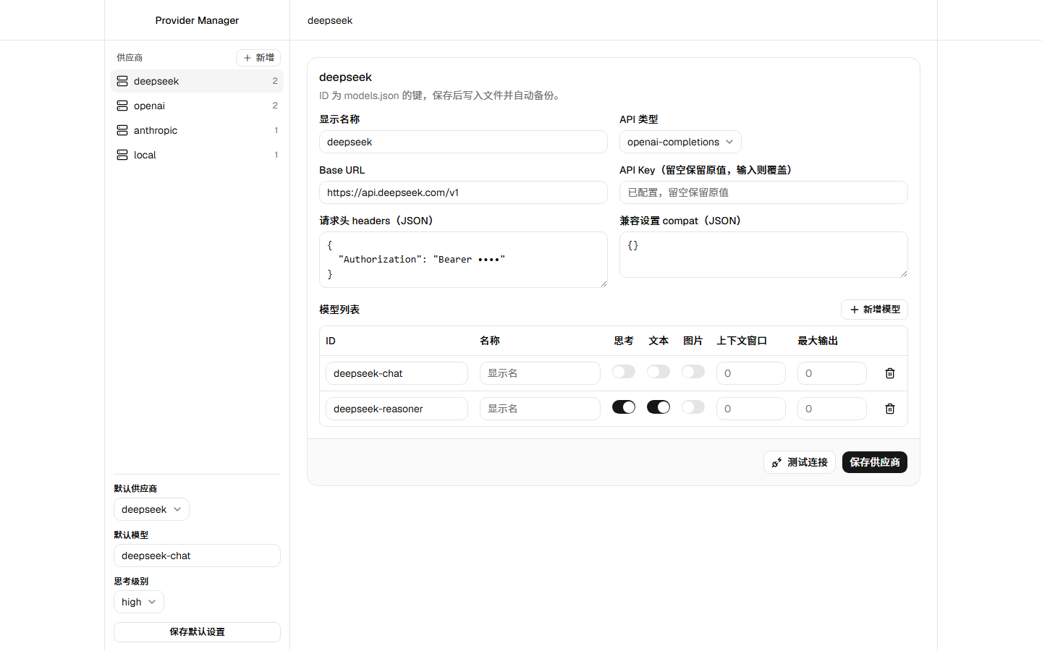The height and width of the screenshot is (651, 1042).
Task: Focus 显示名 field for deepseek-reasoner
Action: (540, 409)
